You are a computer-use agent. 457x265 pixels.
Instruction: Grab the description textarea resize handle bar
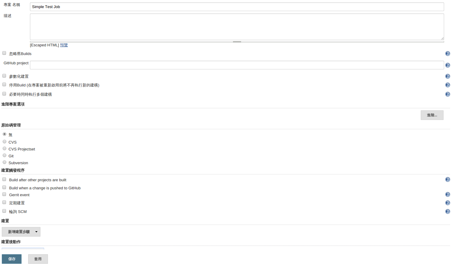237,42
